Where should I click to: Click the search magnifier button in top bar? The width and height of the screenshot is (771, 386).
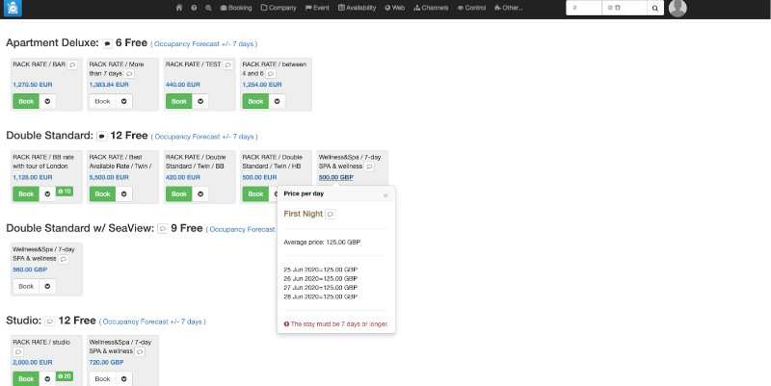pyautogui.click(x=654, y=8)
